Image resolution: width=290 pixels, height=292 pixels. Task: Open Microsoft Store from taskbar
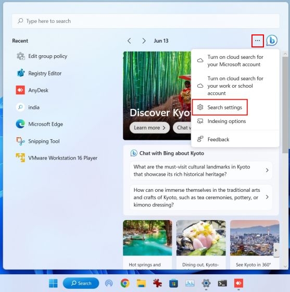pos(173,284)
